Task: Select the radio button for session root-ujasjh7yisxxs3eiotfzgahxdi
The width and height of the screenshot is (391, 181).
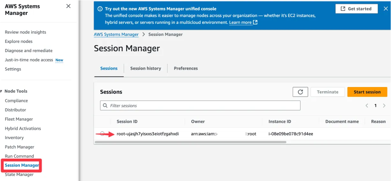Action: coord(102,134)
